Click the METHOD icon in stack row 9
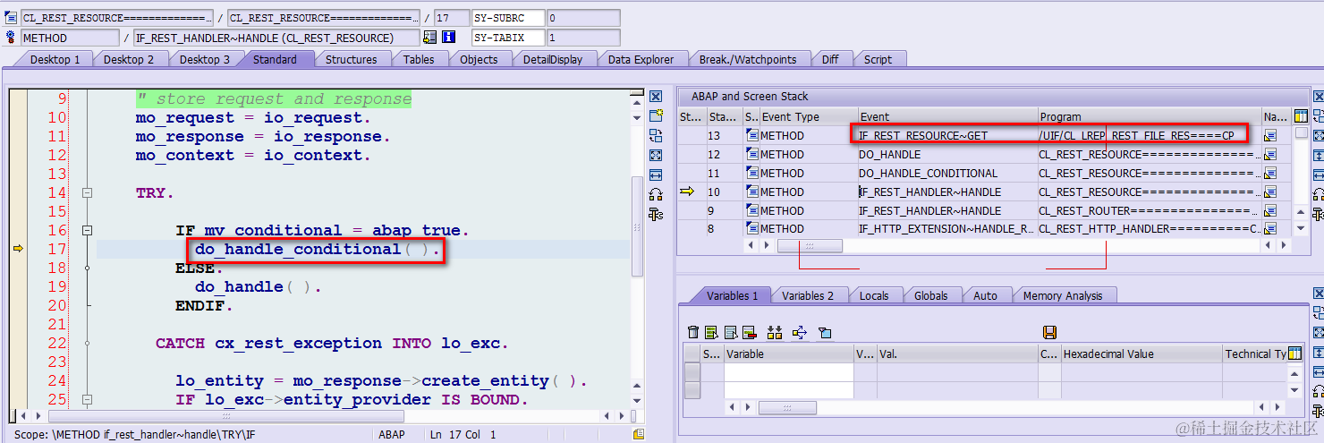1324x443 pixels. (751, 210)
